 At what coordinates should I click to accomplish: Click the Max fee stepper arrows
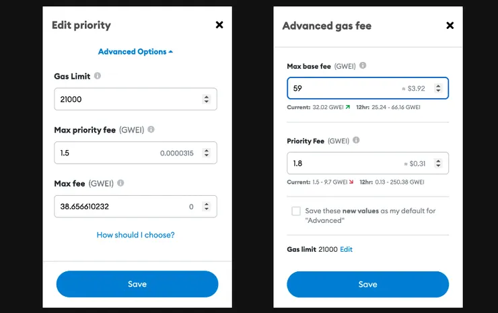click(206, 207)
